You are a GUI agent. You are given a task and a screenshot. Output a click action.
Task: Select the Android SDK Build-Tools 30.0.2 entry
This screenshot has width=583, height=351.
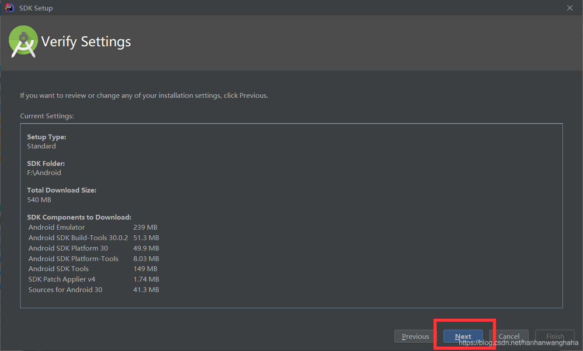click(78, 237)
